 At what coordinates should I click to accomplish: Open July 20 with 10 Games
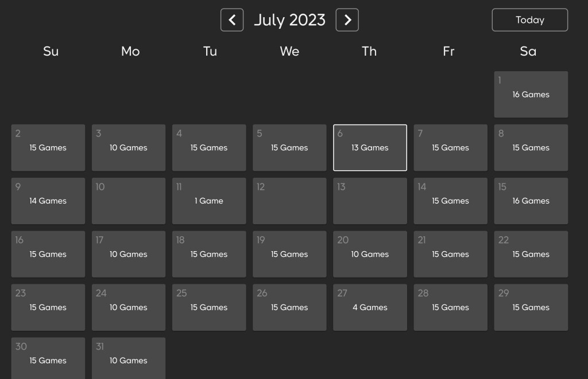(370, 254)
